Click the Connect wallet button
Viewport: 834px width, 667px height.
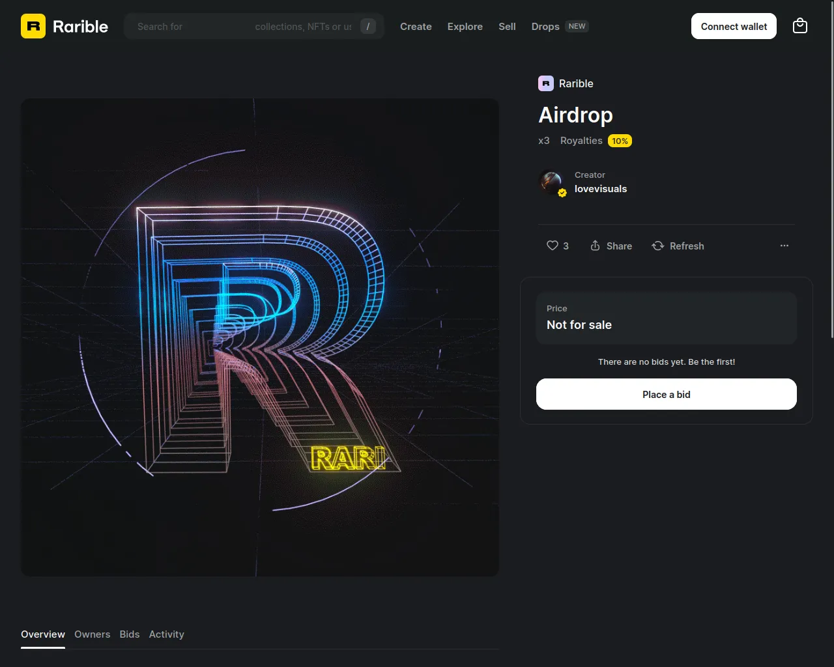(x=734, y=26)
